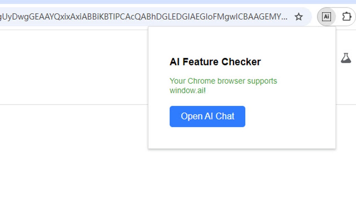Screen dimensions: 356x223
Task: Toggle the highlighted Ai extension in the toolbar
Action: pyautogui.click(x=327, y=16)
